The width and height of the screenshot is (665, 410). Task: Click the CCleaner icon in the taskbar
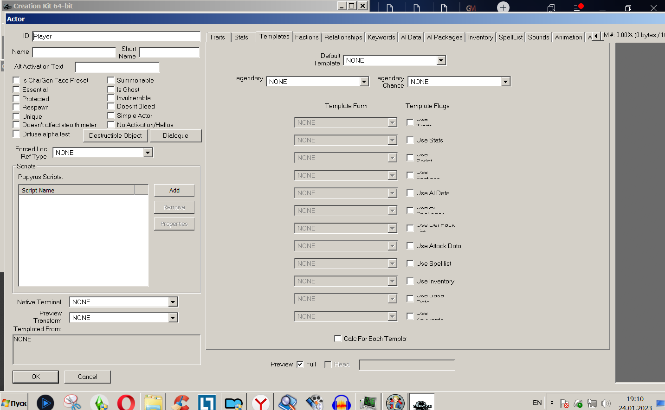pyautogui.click(x=180, y=402)
